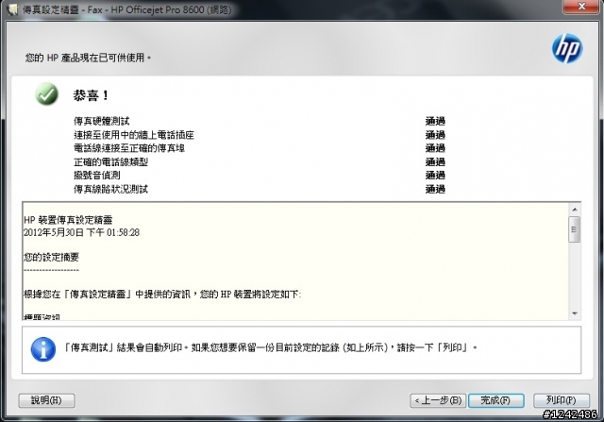Click the summary scrollbar thumb

pyautogui.click(x=575, y=229)
